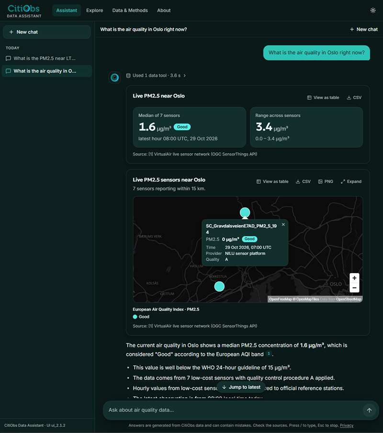Click the conversation title in the header bar
383x433 pixels.
click(144, 29)
